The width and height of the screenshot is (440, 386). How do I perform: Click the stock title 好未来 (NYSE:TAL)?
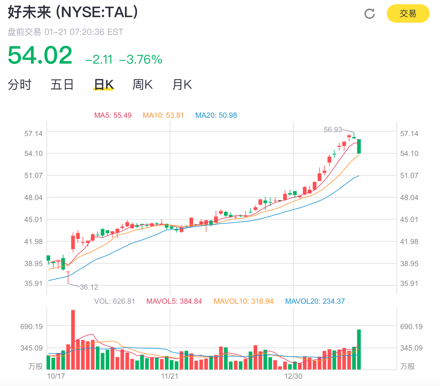point(73,12)
